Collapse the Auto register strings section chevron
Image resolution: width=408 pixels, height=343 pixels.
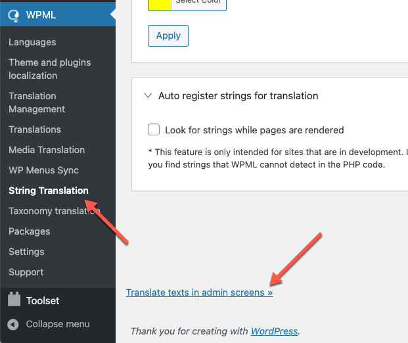click(x=148, y=95)
